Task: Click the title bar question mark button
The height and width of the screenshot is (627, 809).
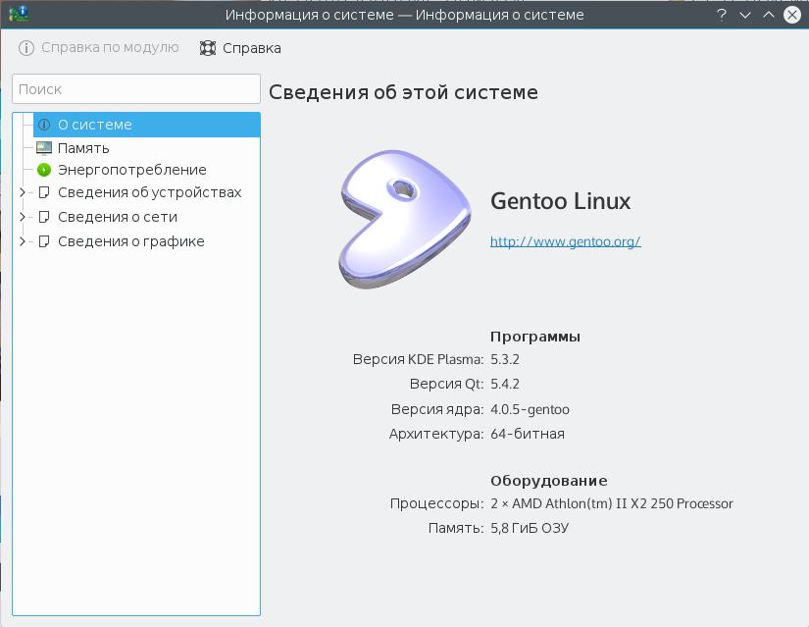Action: 721,15
